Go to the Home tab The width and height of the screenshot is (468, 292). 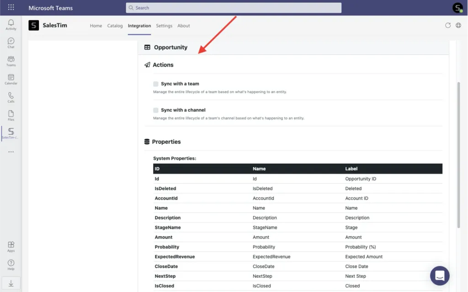[x=96, y=26]
